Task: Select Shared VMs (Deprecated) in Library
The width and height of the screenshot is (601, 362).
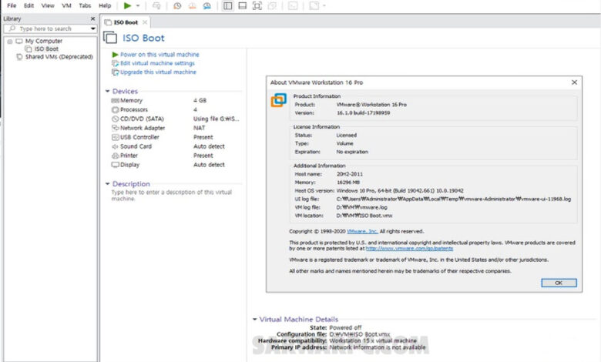Action: (x=59, y=57)
